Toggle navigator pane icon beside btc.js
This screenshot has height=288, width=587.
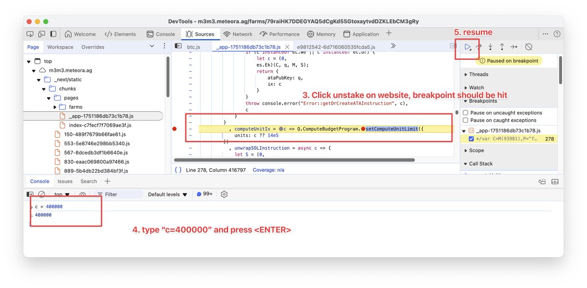click(178, 46)
